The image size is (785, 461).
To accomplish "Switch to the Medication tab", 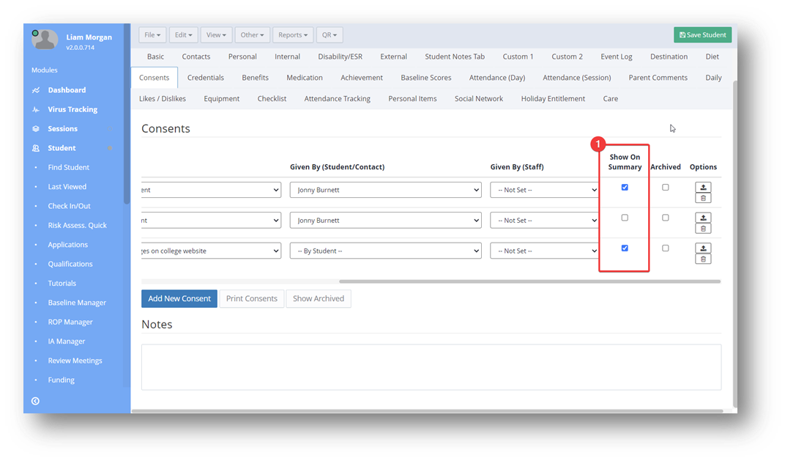I will (305, 78).
